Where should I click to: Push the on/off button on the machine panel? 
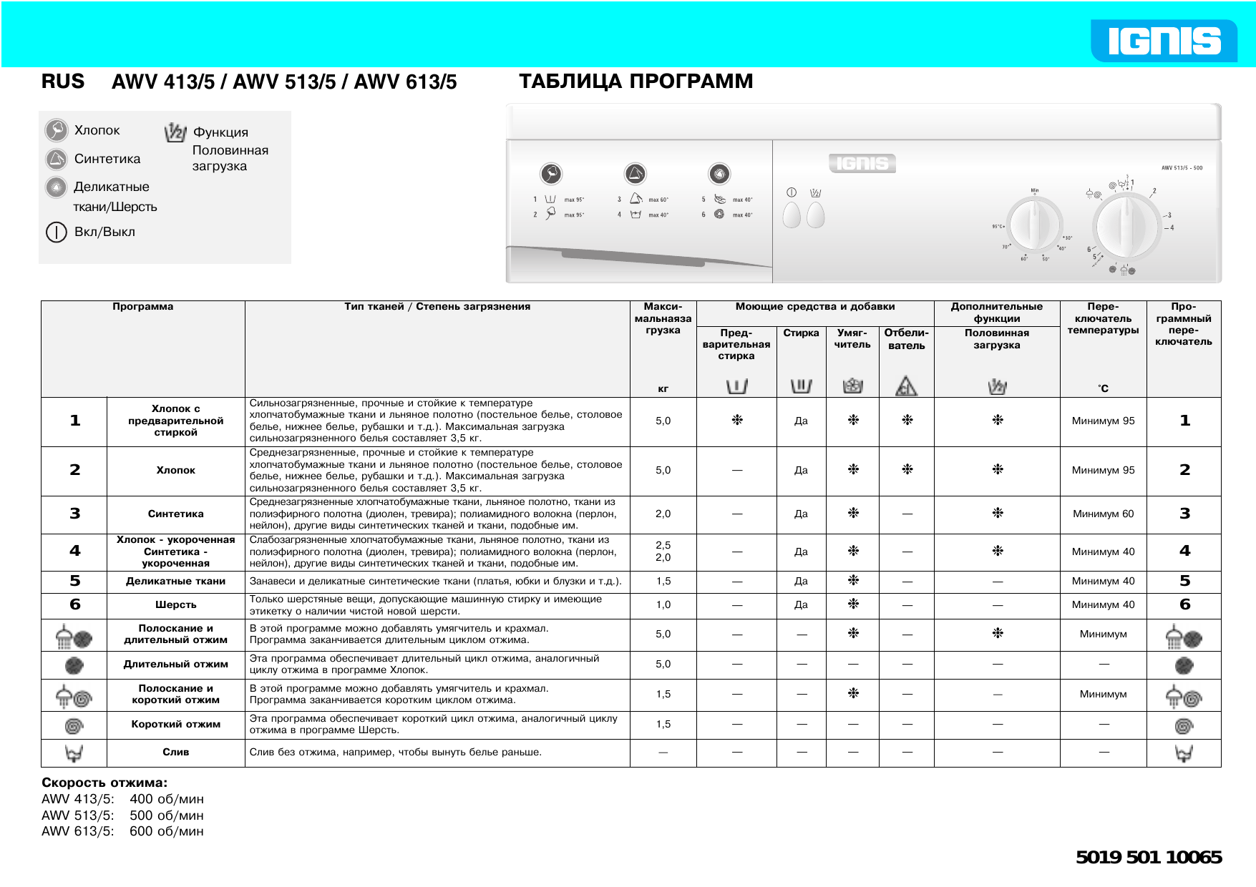792,215
